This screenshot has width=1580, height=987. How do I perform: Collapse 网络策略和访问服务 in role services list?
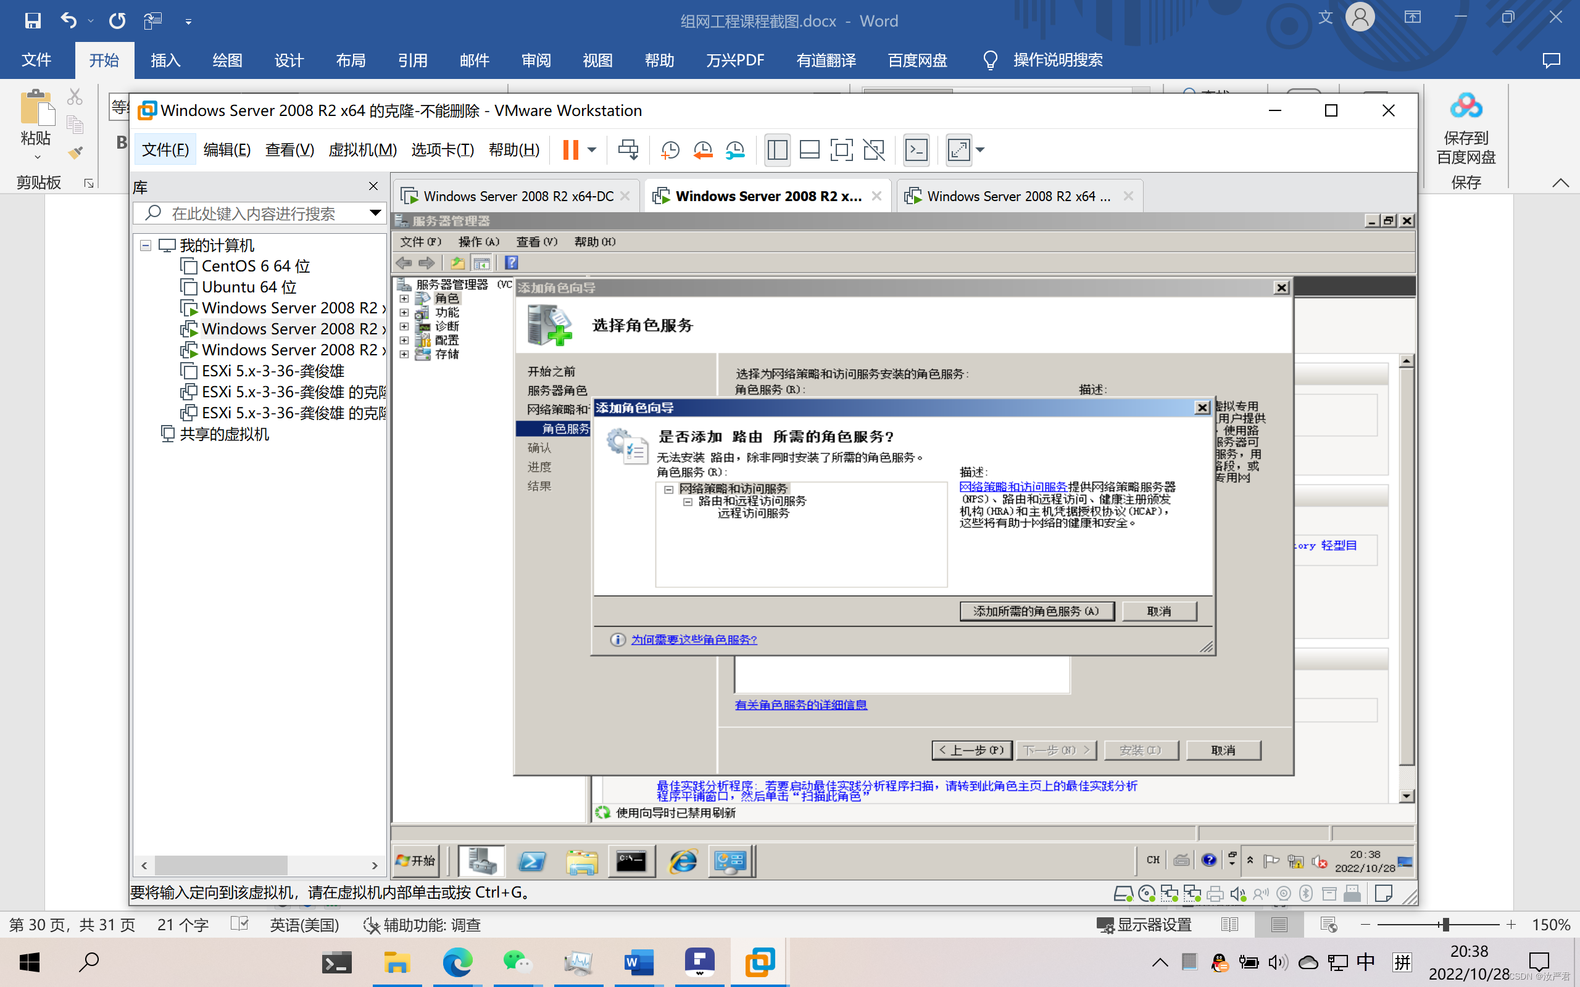coord(668,489)
